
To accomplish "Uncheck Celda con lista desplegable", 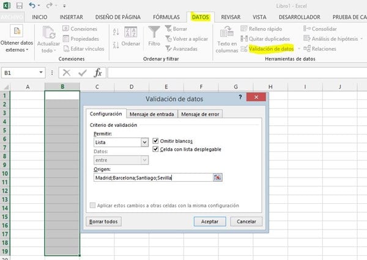I will click(x=155, y=149).
